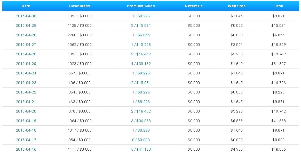301x155 pixels.
Task: Click premium sales link 1 / $15.258
Action: pyautogui.click(x=141, y=45)
